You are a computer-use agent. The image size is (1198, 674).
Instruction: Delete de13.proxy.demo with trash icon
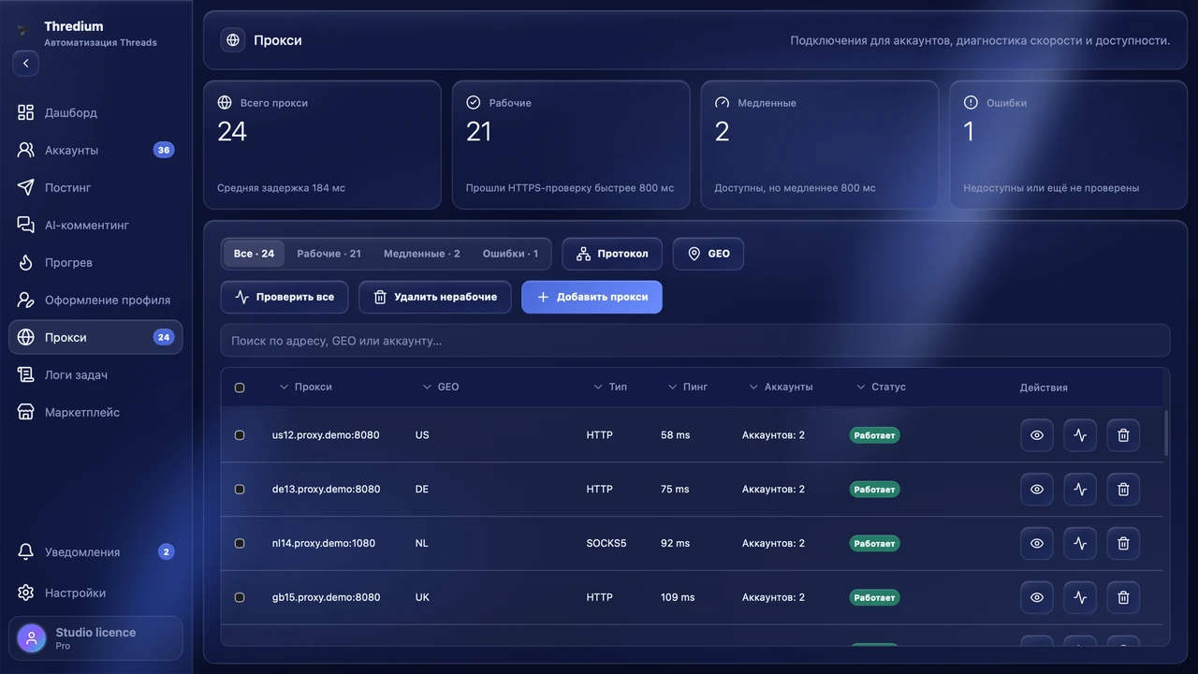pos(1123,490)
